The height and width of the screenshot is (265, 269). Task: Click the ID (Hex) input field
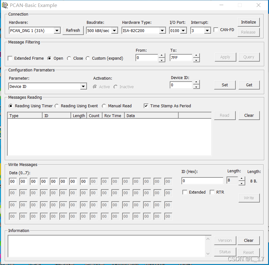click(202, 181)
